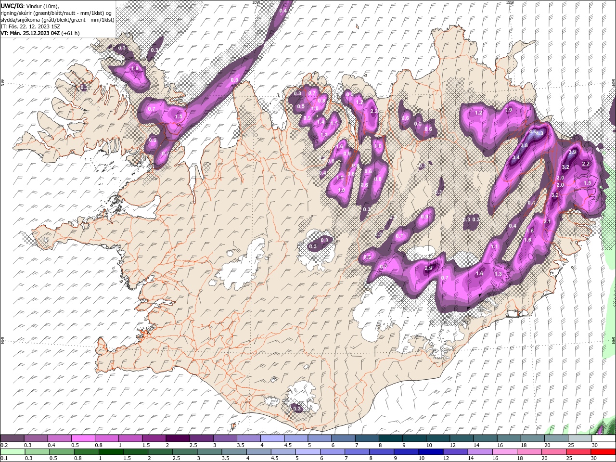
Task: Click the 4.3 snowfall value on the map
Action: pos(539,133)
